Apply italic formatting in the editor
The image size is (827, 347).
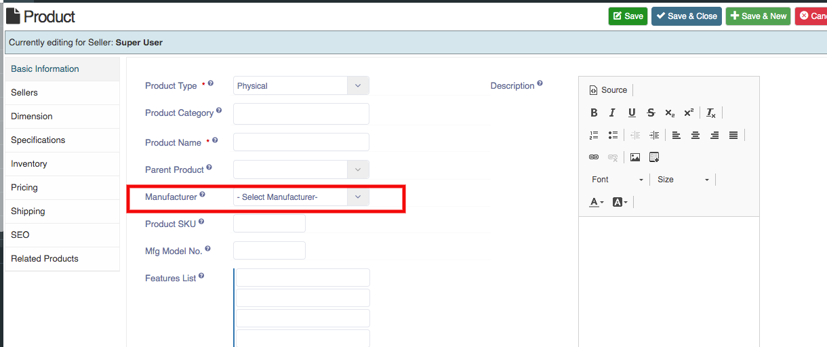click(612, 113)
